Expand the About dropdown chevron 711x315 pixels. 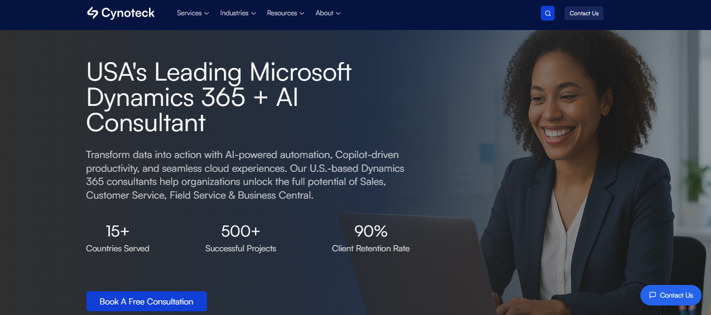point(338,13)
